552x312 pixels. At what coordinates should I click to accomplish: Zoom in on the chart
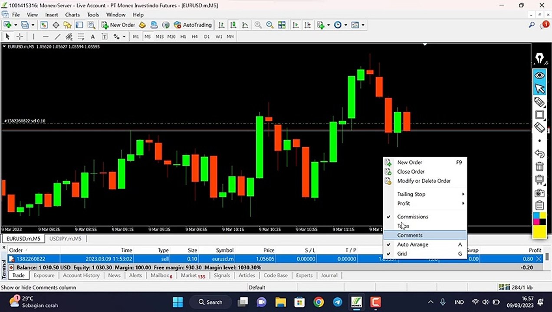click(258, 25)
